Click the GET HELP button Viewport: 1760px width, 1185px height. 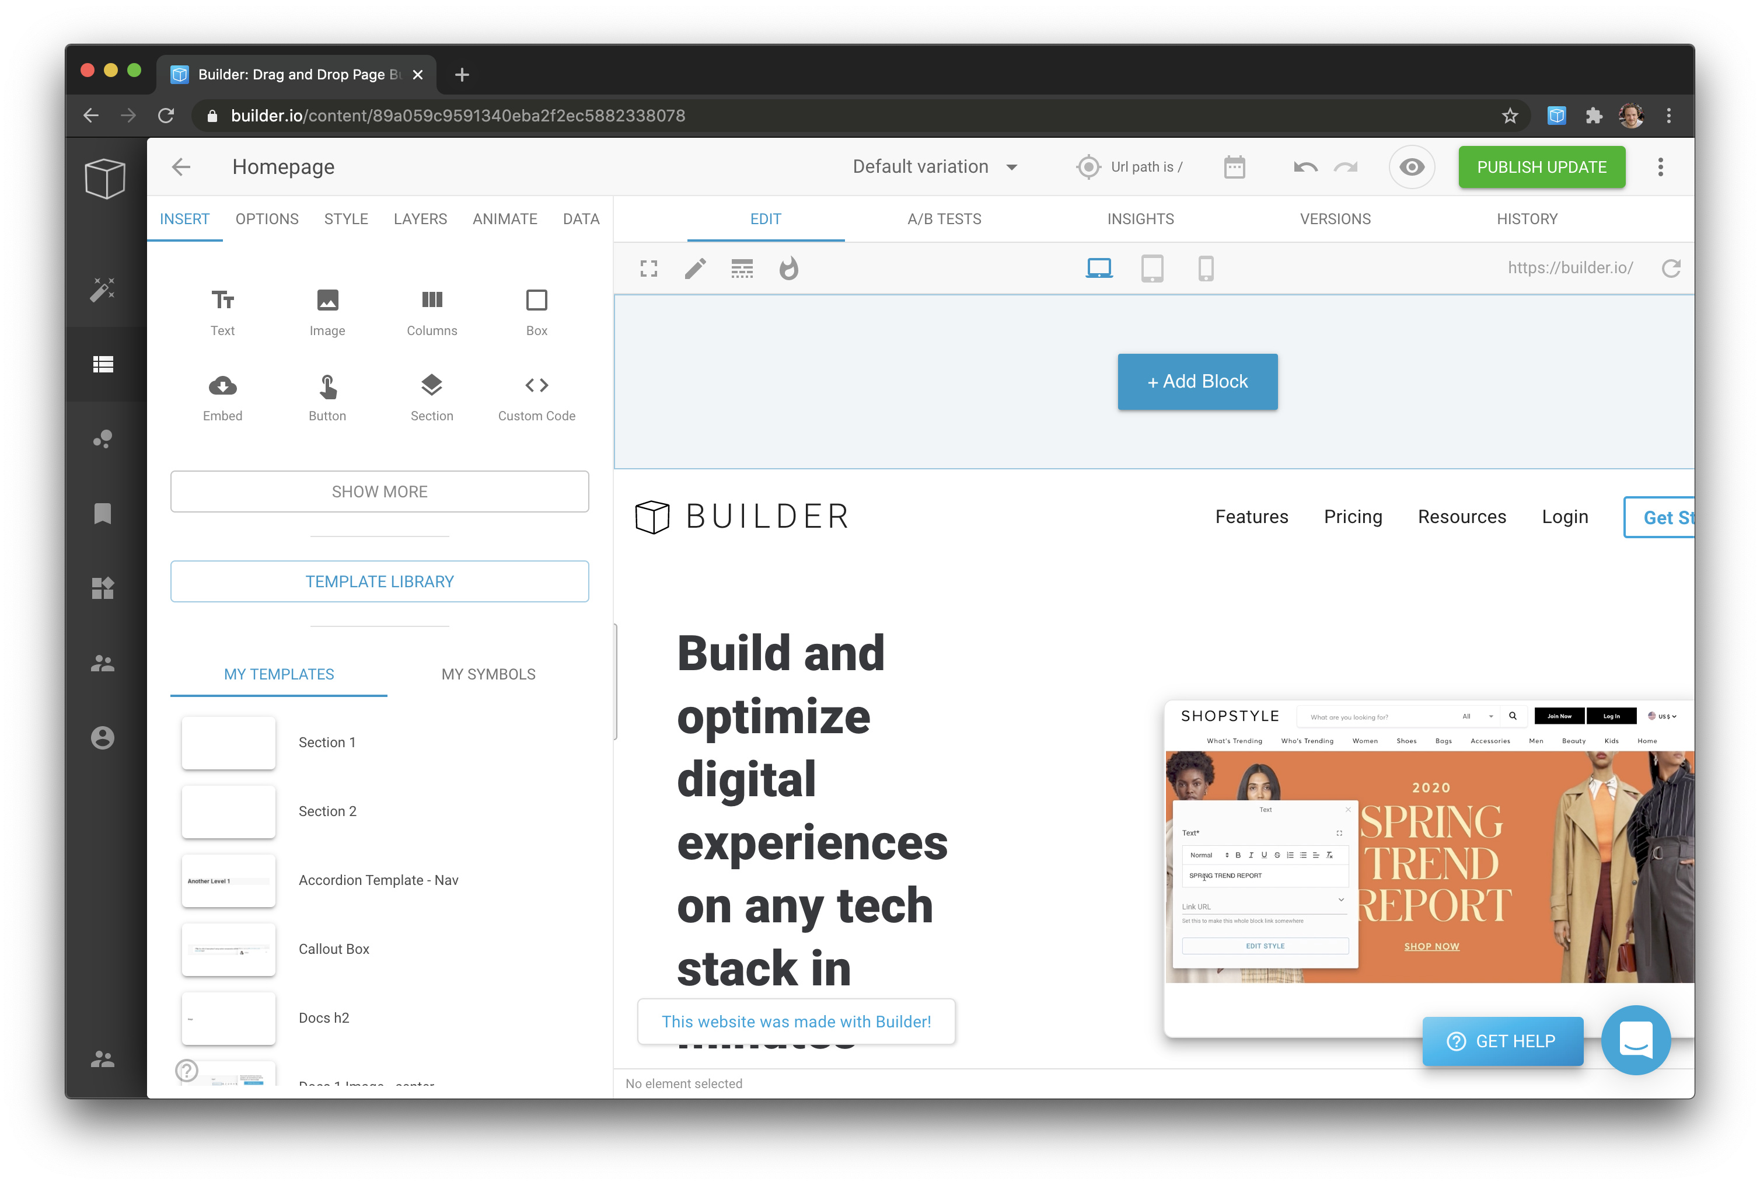[x=1503, y=1041]
